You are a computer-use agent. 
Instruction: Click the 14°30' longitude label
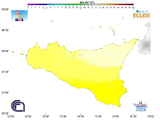(x=98, y=117)
